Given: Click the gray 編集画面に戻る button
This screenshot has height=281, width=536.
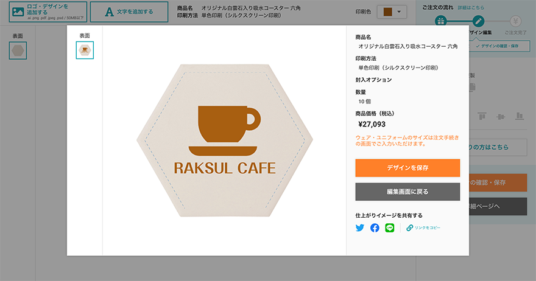Looking at the screenshot, I should click(407, 192).
